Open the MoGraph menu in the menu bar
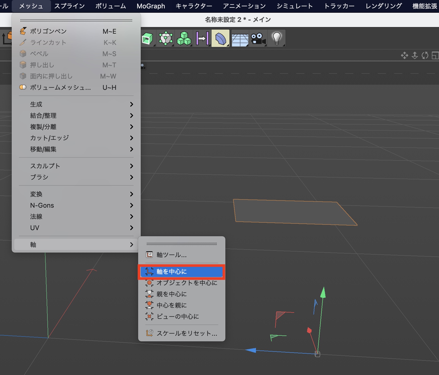Image resolution: width=439 pixels, height=375 pixels. (x=151, y=6)
